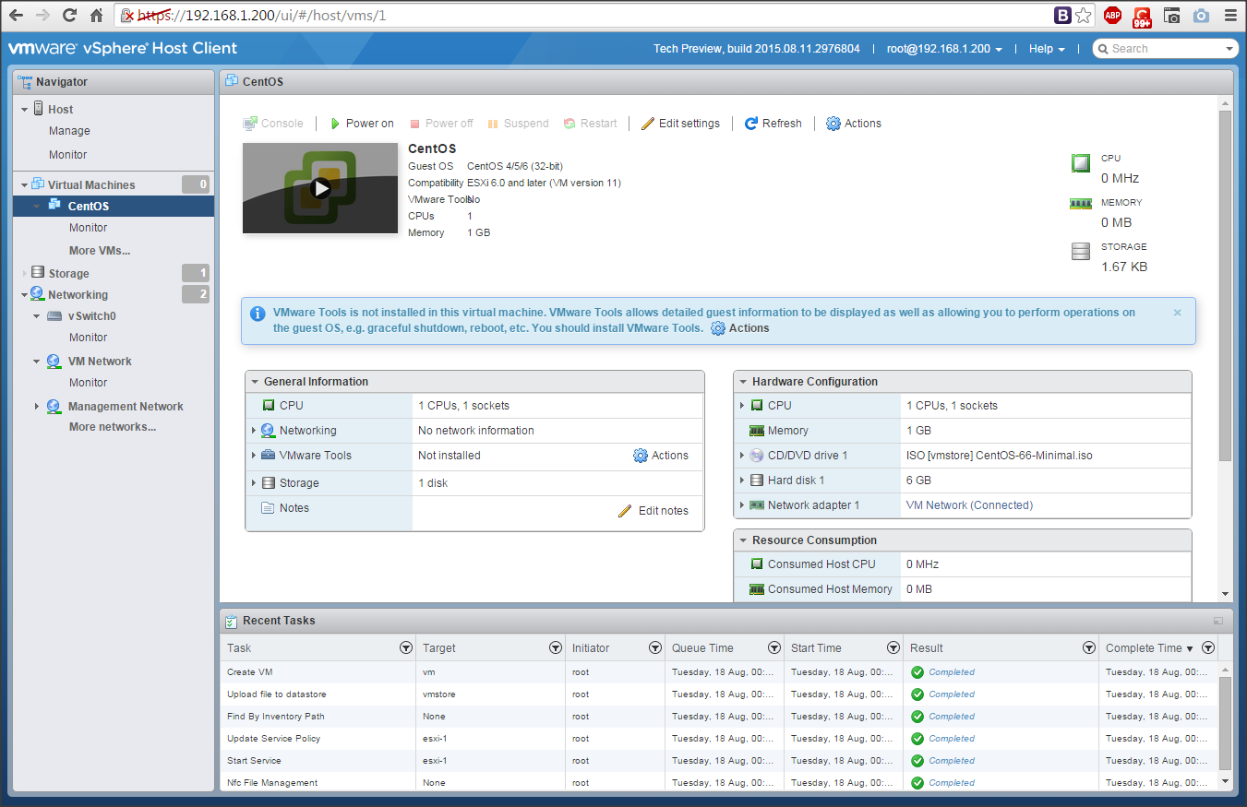The height and width of the screenshot is (807, 1247).
Task: Dismiss the VMware Tools info banner
Action: click(x=1177, y=313)
